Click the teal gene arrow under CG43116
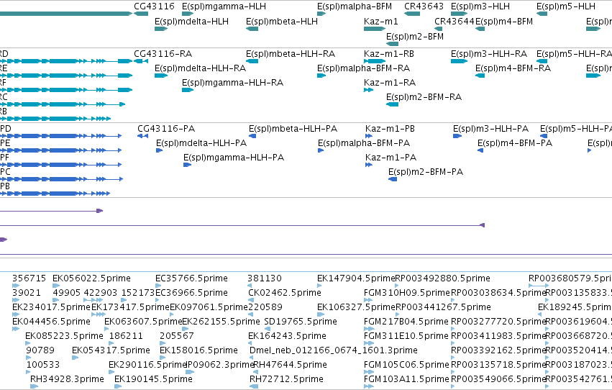The width and height of the screenshot is (612, 390). click(x=141, y=14)
